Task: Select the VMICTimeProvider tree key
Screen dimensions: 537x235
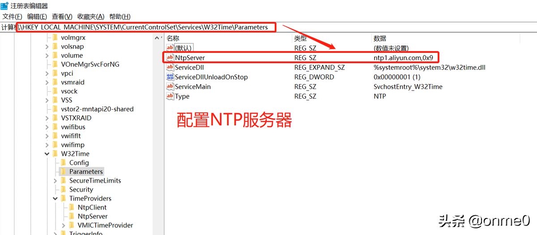Action: (105, 226)
